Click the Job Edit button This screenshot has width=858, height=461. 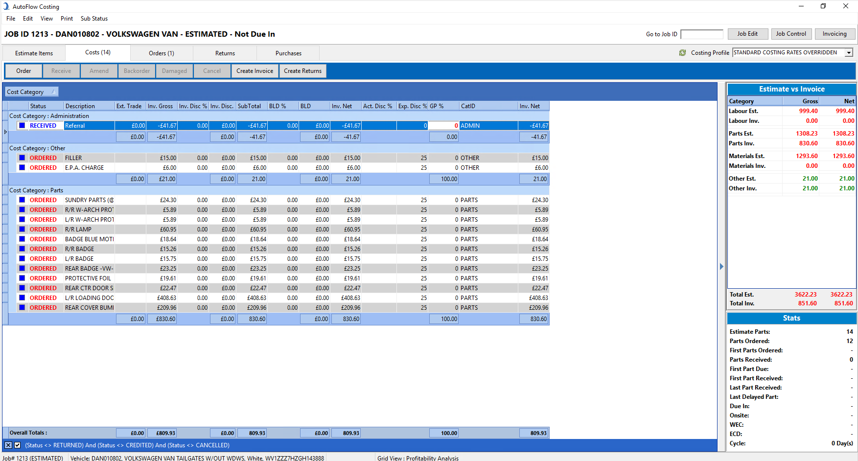click(747, 34)
